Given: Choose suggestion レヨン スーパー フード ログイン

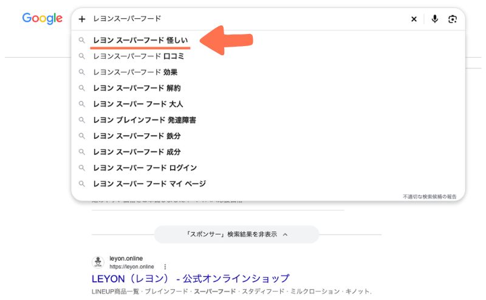Looking at the screenshot, I should point(268,168).
